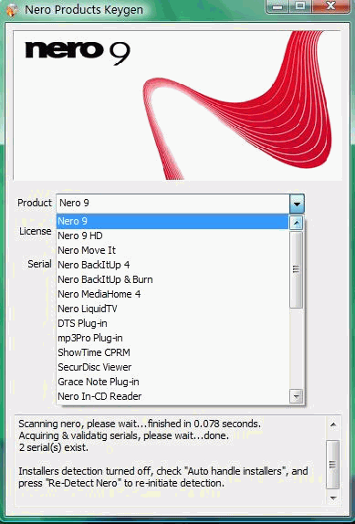The width and height of the screenshot is (355, 524).
Task: Choose Nero 9 HD from the list
Action: point(172,236)
